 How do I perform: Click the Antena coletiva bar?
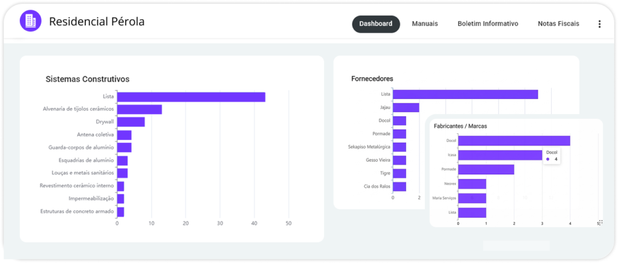point(124,135)
